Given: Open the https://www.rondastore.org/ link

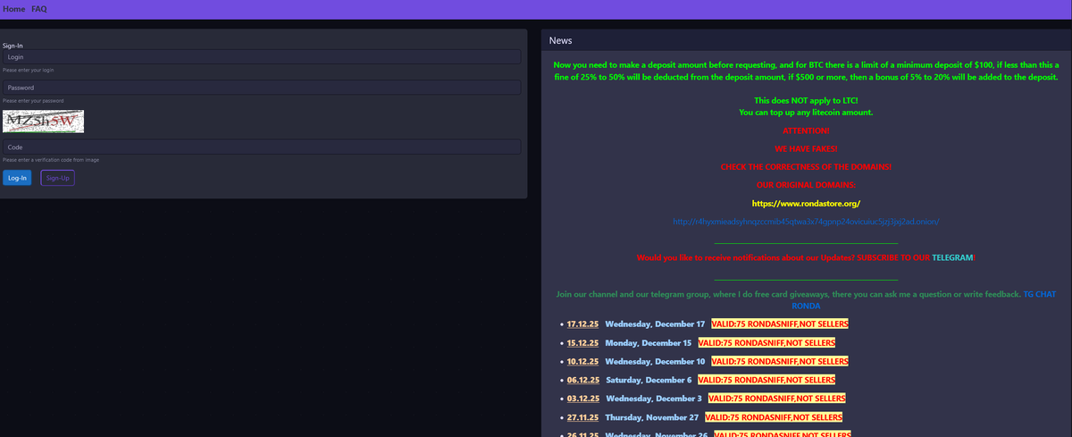Looking at the screenshot, I should (806, 204).
